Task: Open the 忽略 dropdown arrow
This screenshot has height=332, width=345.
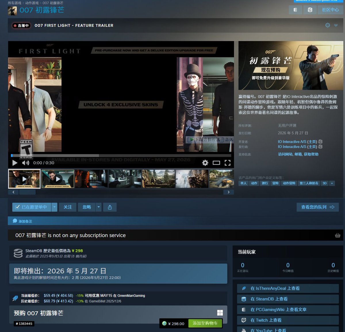Action: pos(99,207)
